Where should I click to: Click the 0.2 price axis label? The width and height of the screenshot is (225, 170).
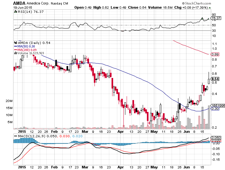[x=214, y=127]
